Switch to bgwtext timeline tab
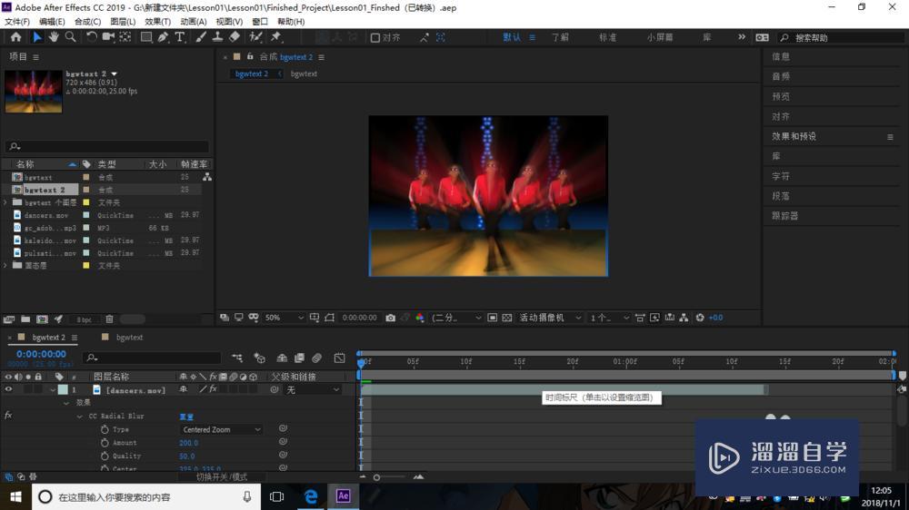Image resolution: width=909 pixels, height=510 pixels. coord(129,338)
